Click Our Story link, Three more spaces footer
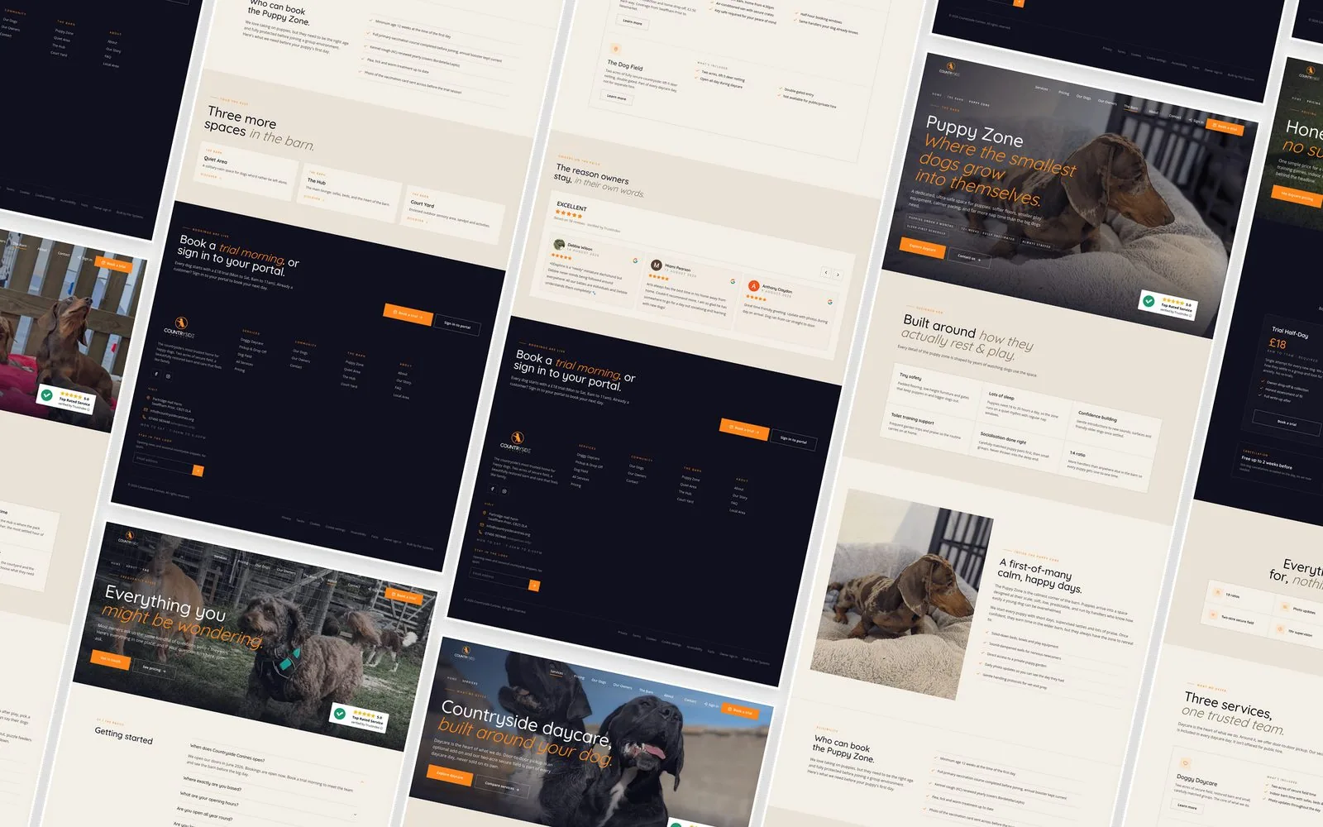The width and height of the screenshot is (1323, 827). pyautogui.click(x=403, y=381)
